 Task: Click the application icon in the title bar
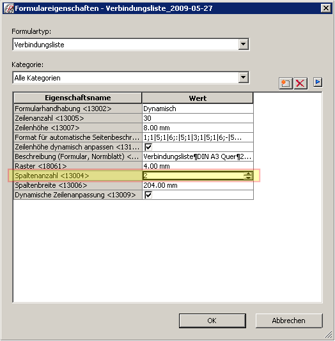click(x=9, y=8)
